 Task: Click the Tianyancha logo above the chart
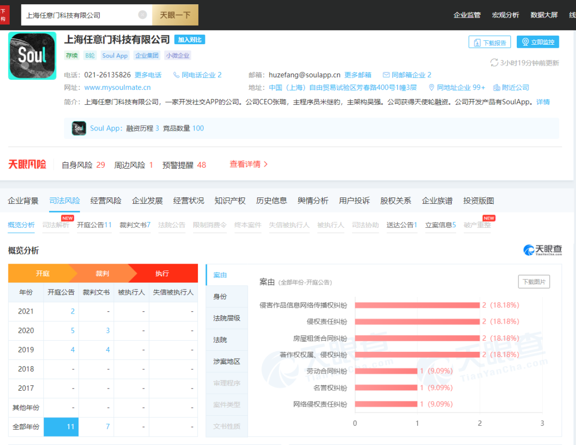click(x=542, y=250)
